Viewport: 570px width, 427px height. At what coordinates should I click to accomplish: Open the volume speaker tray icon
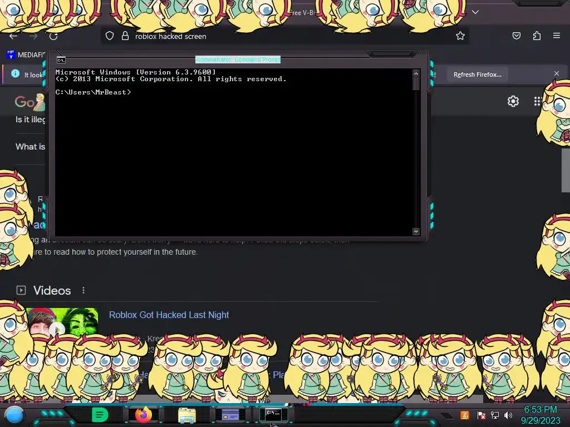[x=508, y=415]
